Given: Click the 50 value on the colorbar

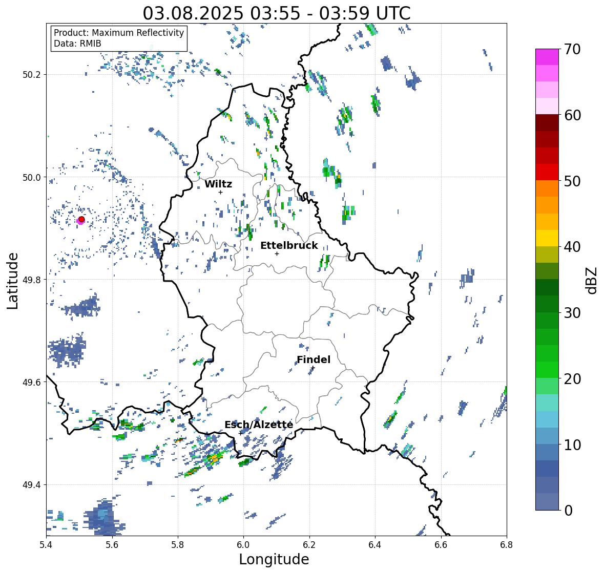Looking at the screenshot, I should (572, 181).
